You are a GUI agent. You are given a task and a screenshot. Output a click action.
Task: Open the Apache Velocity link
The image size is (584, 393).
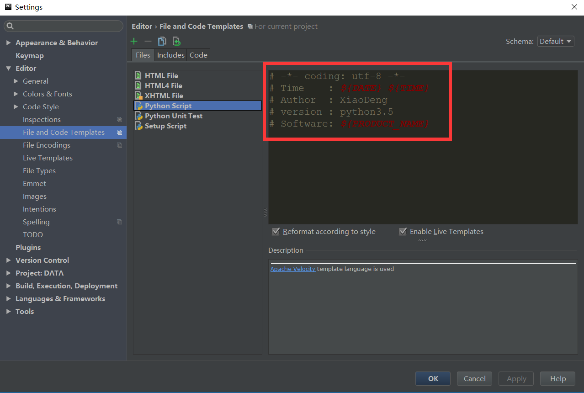[293, 269]
